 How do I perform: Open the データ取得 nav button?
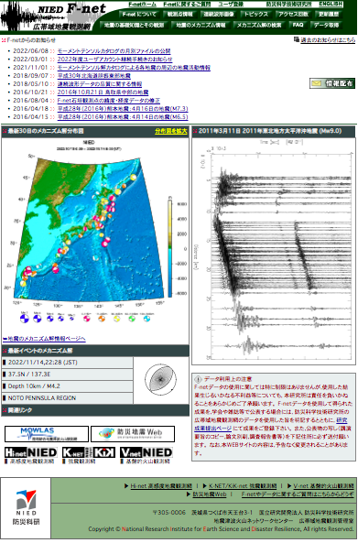326,25
